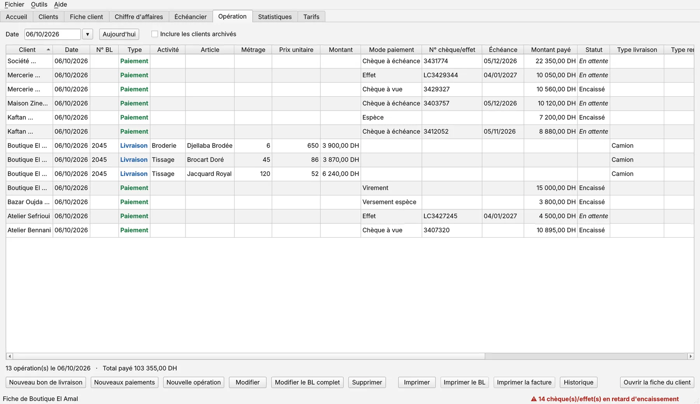The image size is (700, 404).
Task: Select cheque number LC3429344 cell
Action: [452, 75]
